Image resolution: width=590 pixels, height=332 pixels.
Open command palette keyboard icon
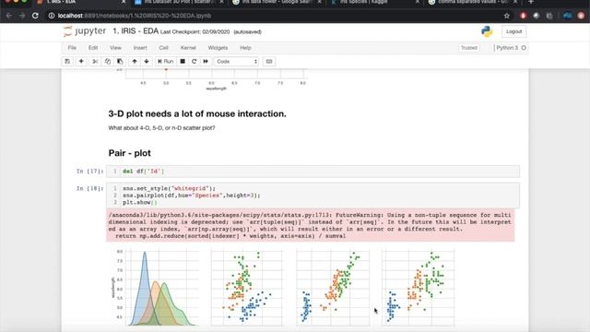tap(269, 62)
